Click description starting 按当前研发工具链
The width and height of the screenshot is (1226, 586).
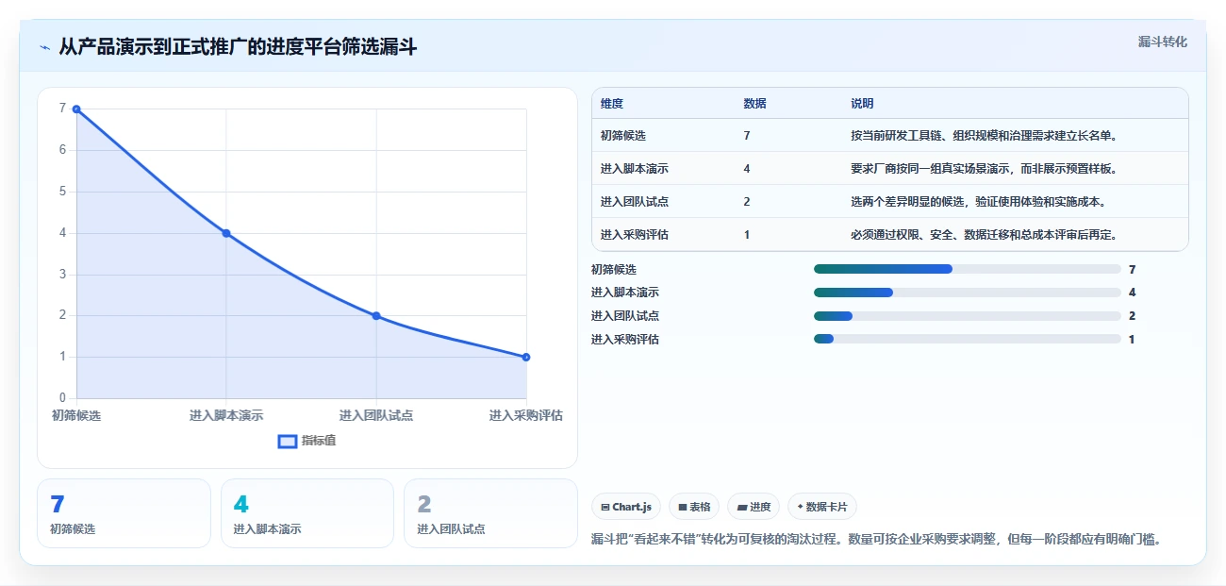(x=984, y=136)
